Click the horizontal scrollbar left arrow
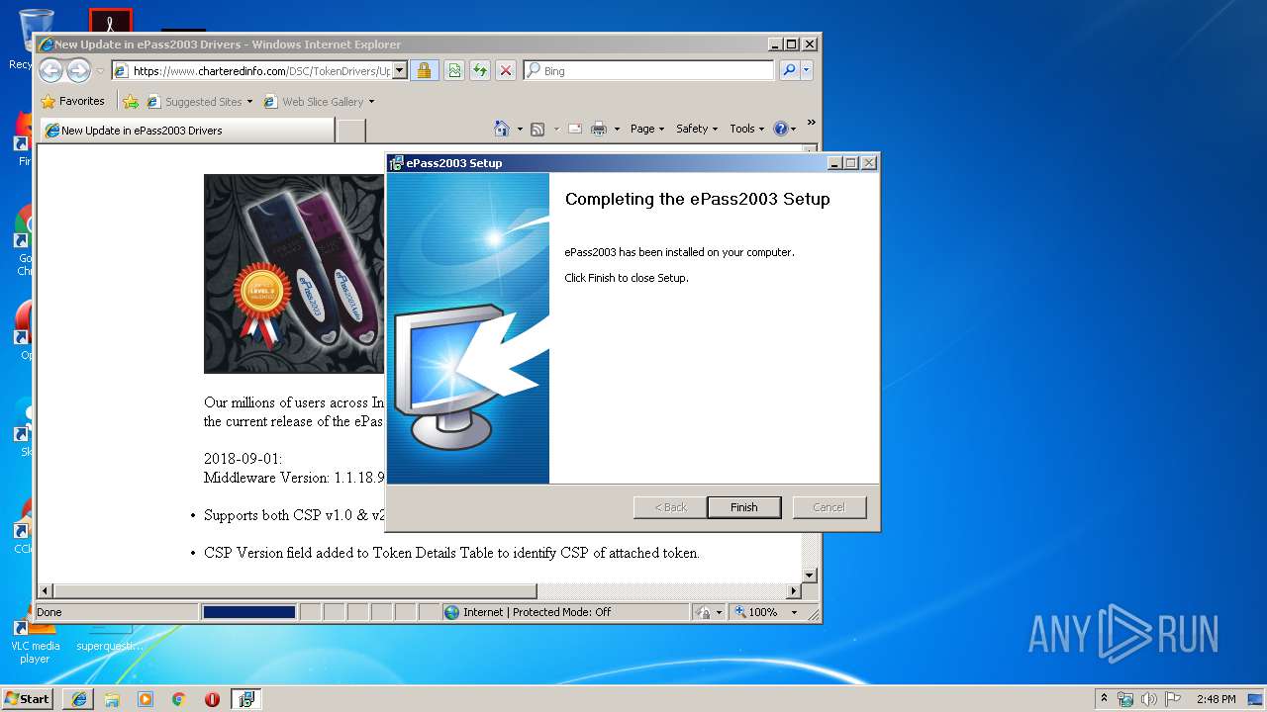The image size is (1267, 712). [45, 590]
